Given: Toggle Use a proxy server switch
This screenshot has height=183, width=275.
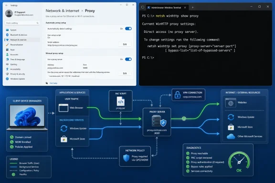Looking at the screenshot, I should [x=128, y=59].
